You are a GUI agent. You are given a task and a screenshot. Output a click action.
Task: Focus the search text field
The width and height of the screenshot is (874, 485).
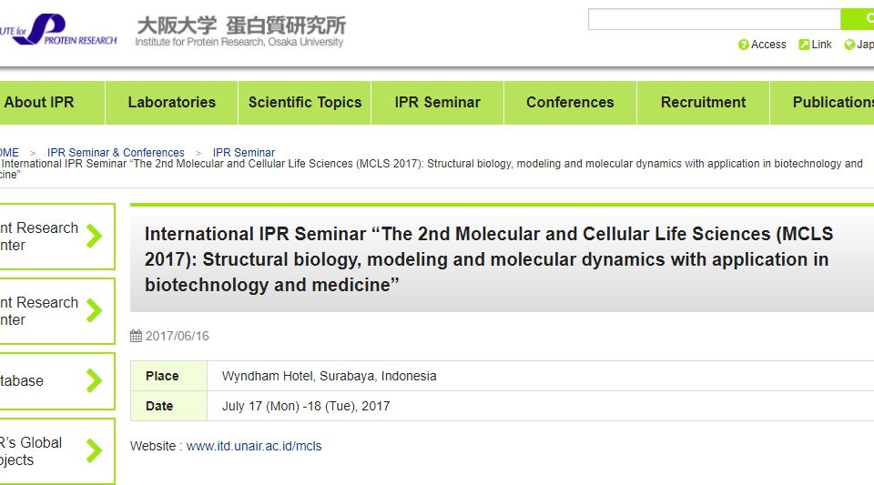714,19
